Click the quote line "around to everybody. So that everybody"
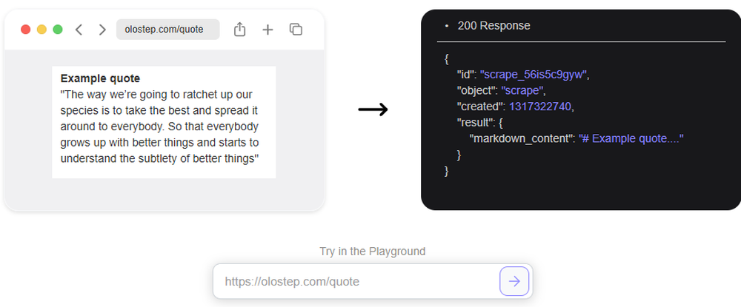The width and height of the screenshot is (741, 307). [x=159, y=126]
